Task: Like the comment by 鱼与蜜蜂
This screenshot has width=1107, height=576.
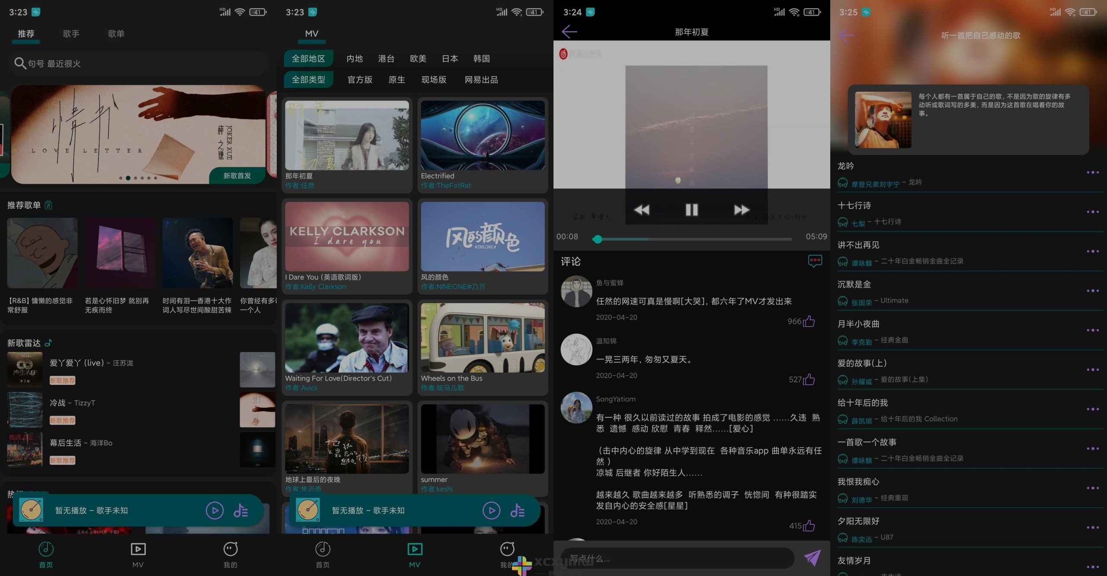Action: tap(809, 321)
